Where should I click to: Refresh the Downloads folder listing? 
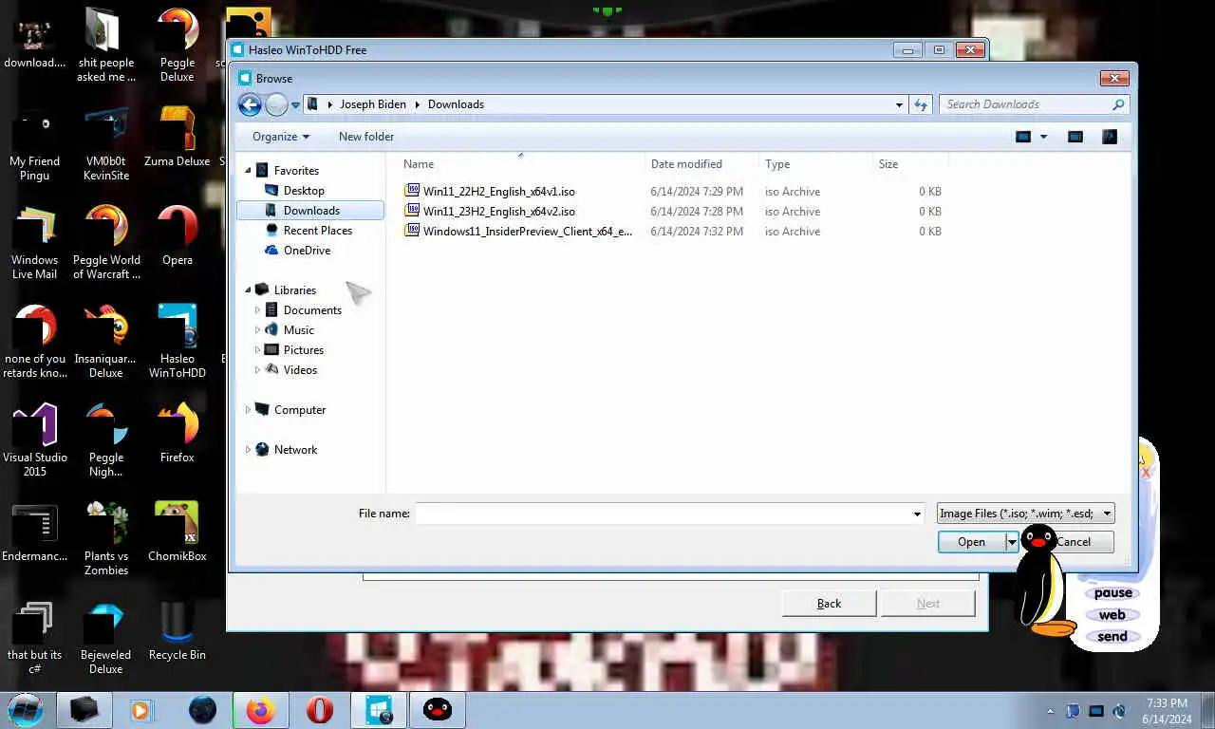(x=920, y=104)
